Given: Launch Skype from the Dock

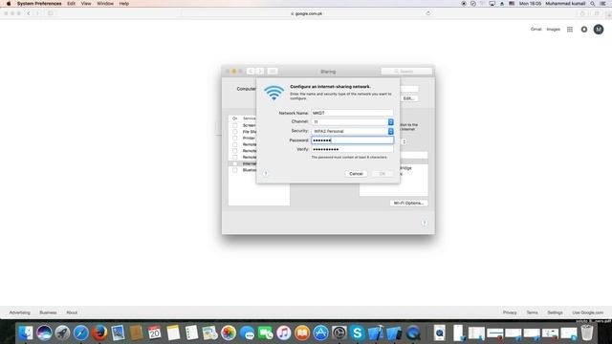Looking at the screenshot, I should click(357, 333).
